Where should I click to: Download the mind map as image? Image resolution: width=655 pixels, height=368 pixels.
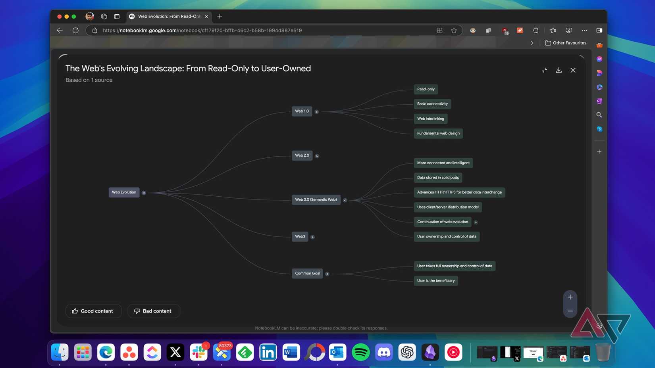[x=559, y=70]
